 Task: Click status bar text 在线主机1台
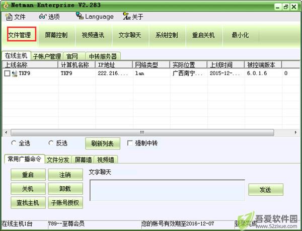[17, 223]
